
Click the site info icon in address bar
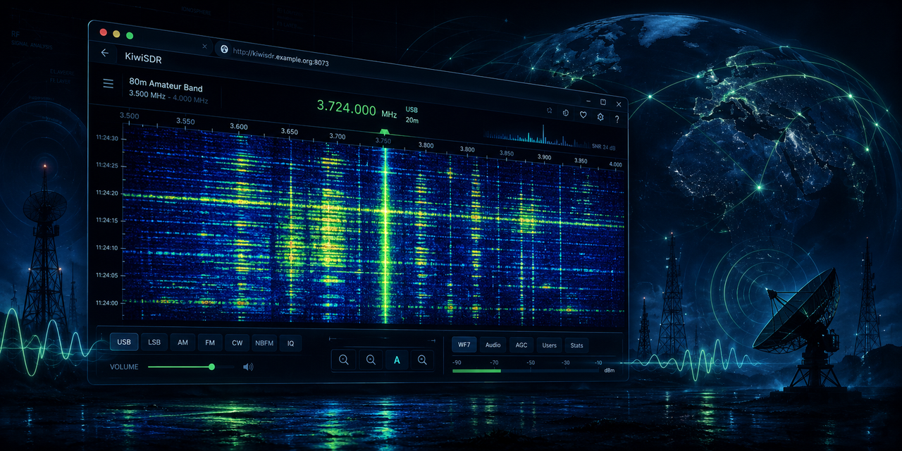(x=224, y=49)
